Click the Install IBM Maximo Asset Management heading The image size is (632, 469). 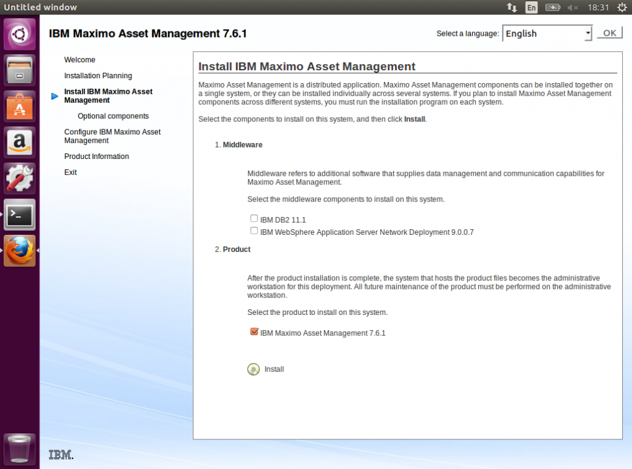click(x=307, y=67)
